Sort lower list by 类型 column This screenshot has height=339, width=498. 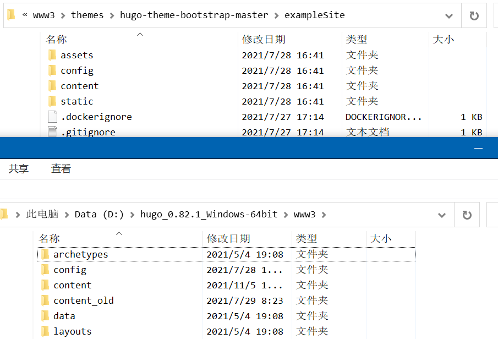point(307,239)
